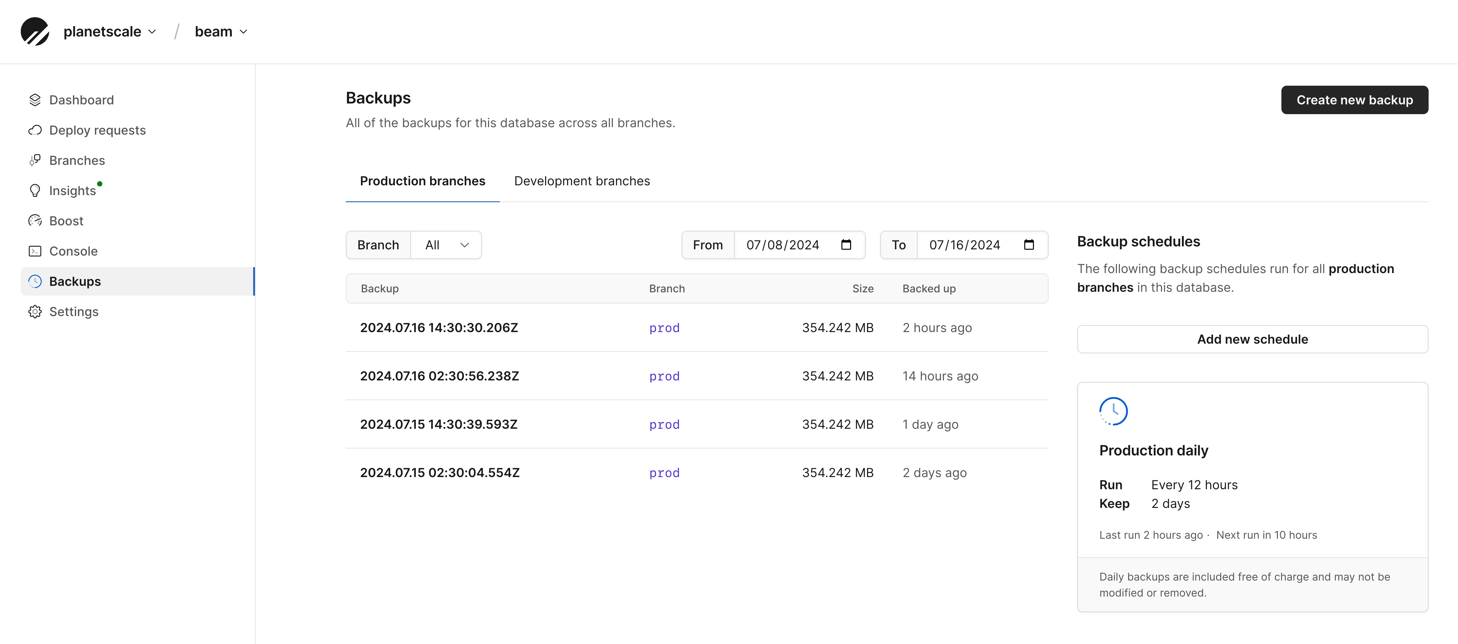Click Add new schedule

1252,339
